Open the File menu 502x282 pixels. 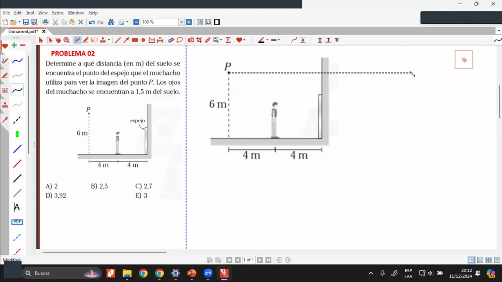[x=6, y=13]
